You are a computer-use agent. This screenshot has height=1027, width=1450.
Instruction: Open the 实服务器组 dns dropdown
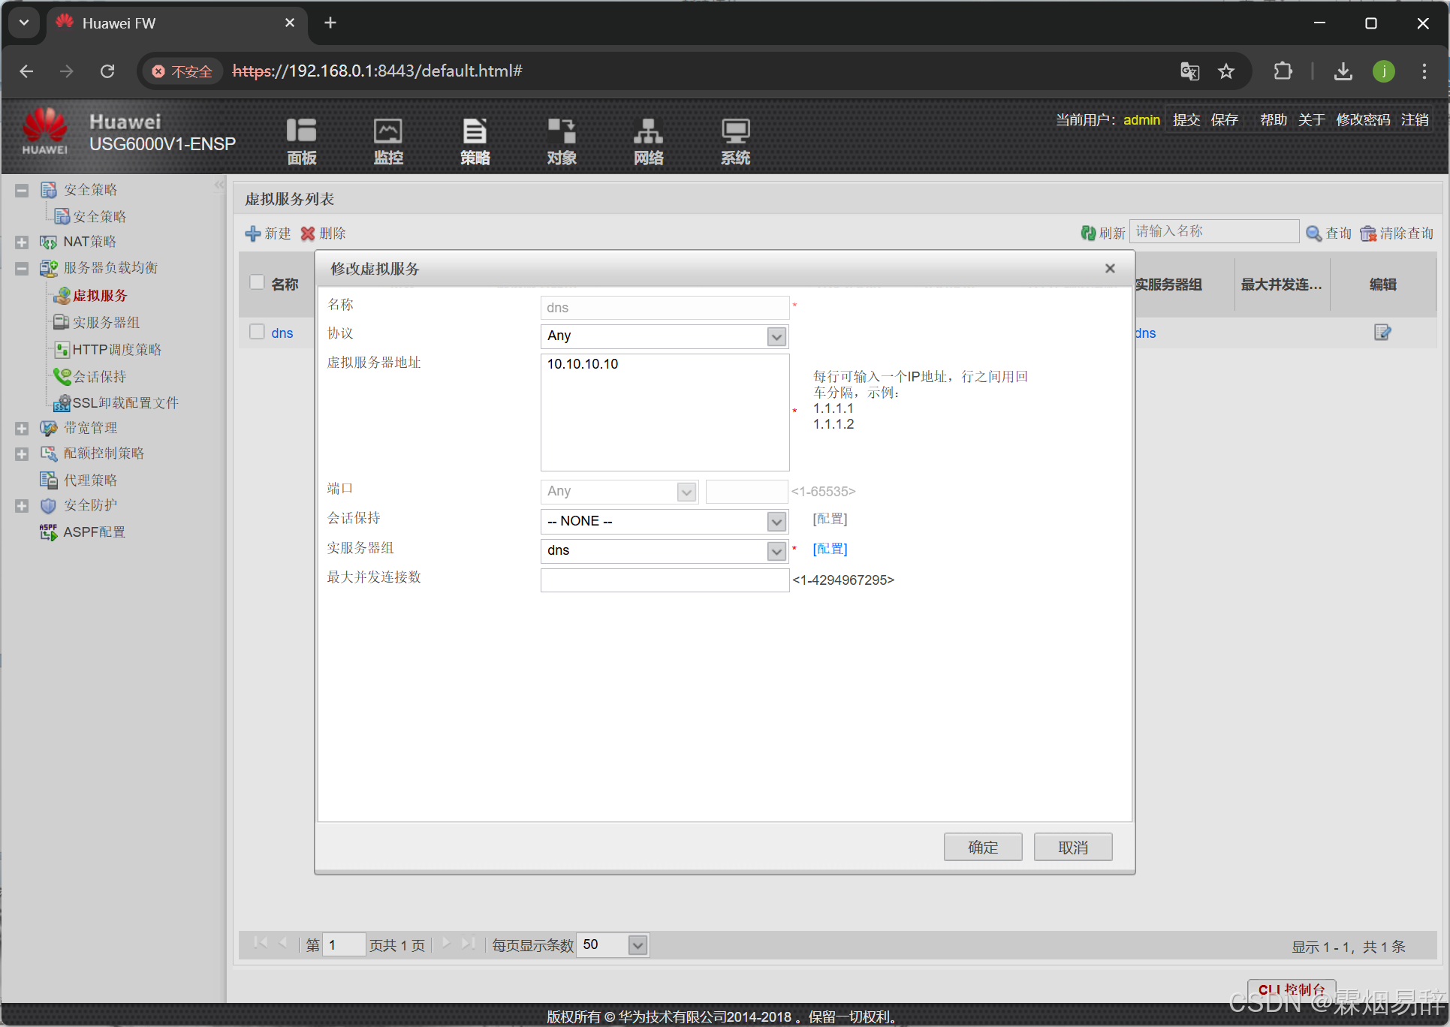776,551
